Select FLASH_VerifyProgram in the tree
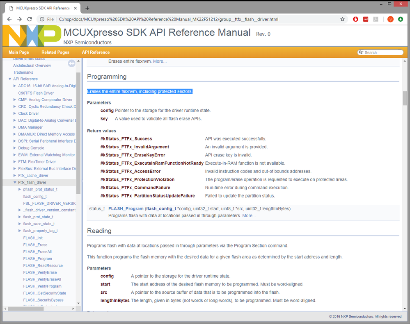Screen dimensions: 410x324 [x=42, y=286]
